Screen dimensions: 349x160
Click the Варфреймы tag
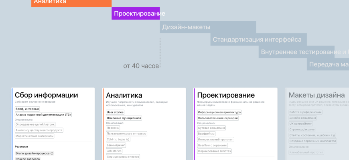(207, 134)
